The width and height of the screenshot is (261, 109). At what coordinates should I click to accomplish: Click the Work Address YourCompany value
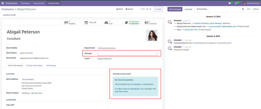(x=28, y=79)
